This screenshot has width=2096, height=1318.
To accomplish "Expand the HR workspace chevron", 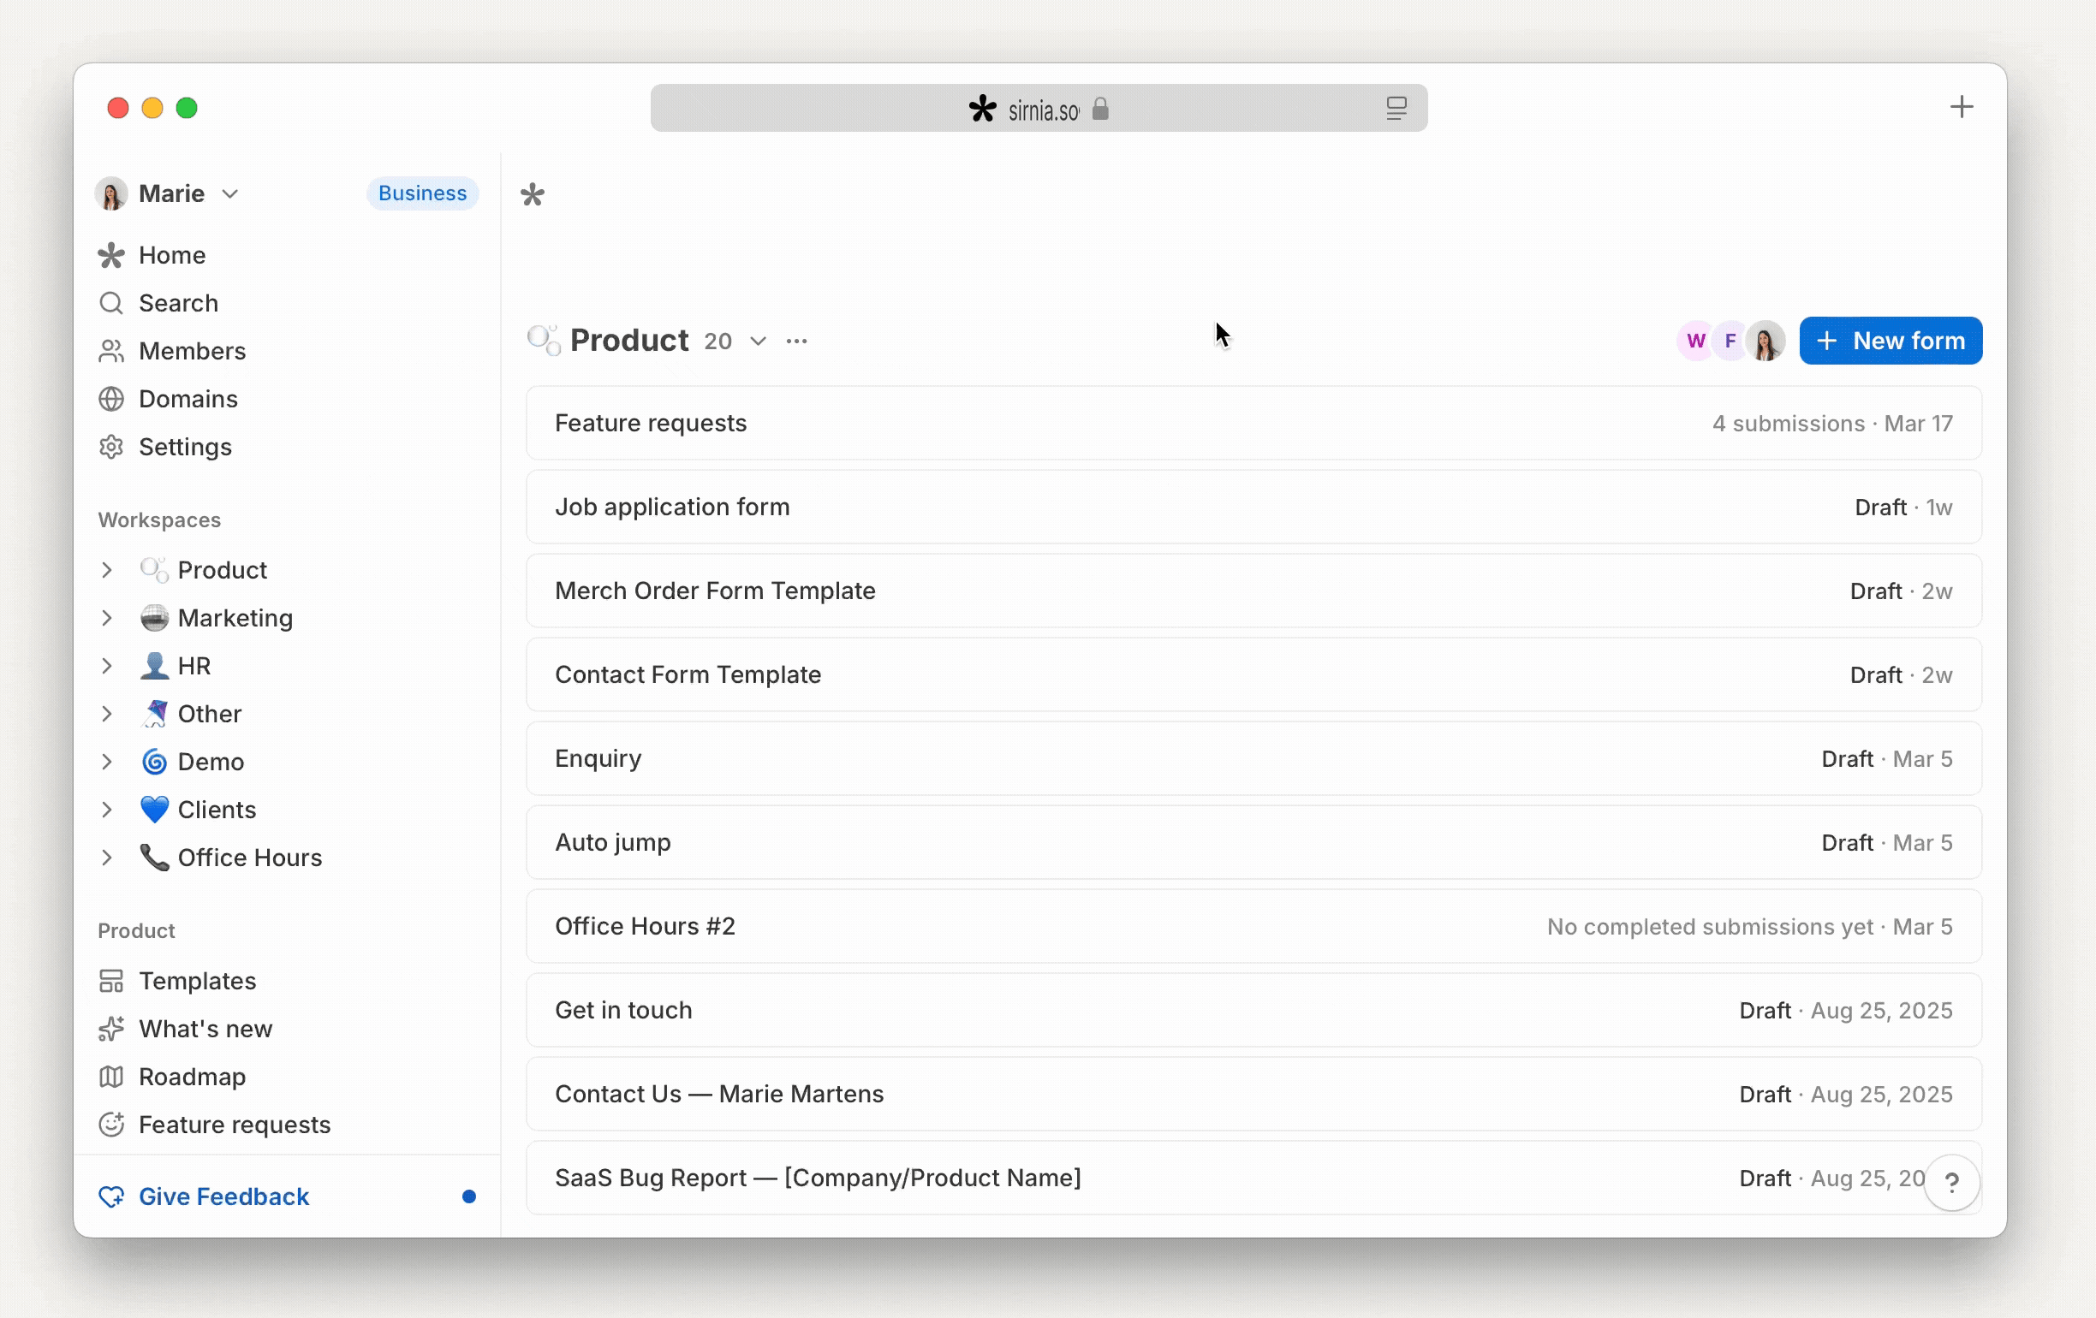I will tap(107, 666).
